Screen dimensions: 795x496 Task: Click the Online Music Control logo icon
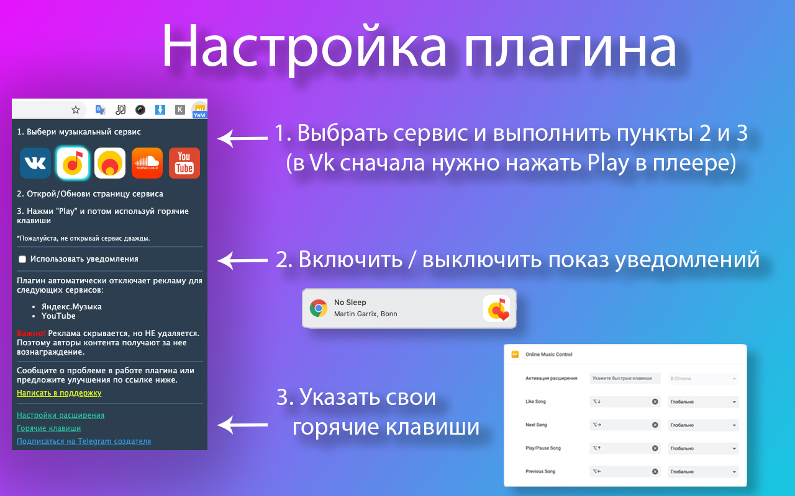[514, 355]
